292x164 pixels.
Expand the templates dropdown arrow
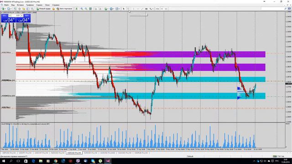(x=119, y=9)
